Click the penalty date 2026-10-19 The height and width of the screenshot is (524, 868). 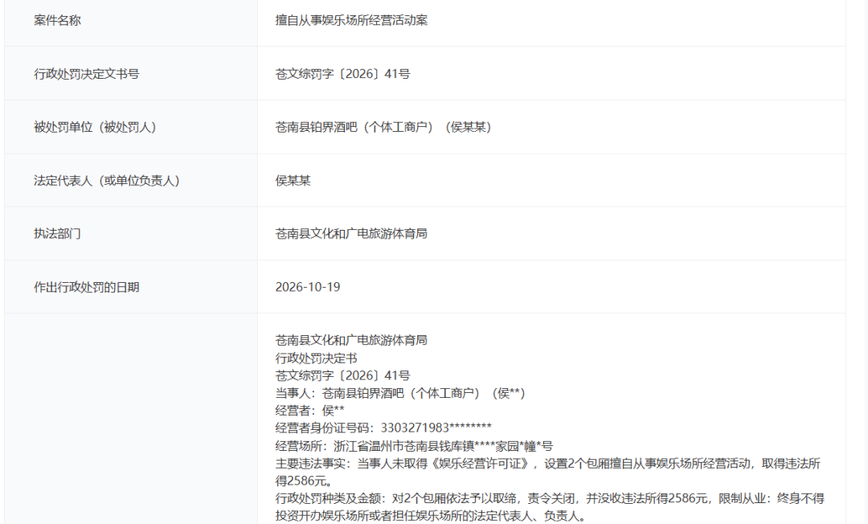coord(308,287)
